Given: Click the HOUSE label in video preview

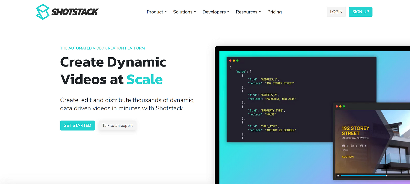Looking at the screenshot, I should click(345, 150).
